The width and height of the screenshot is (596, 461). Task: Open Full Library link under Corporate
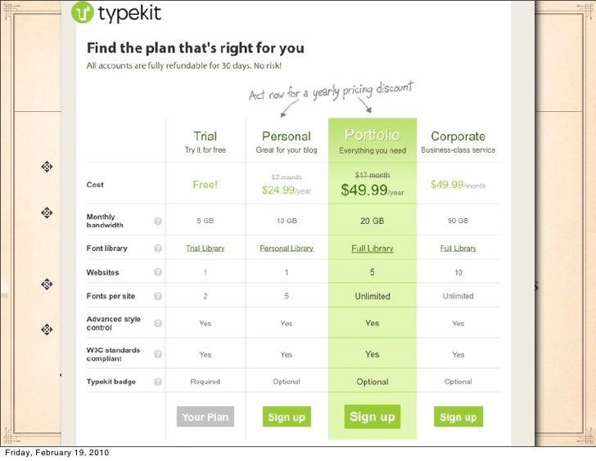click(x=458, y=248)
